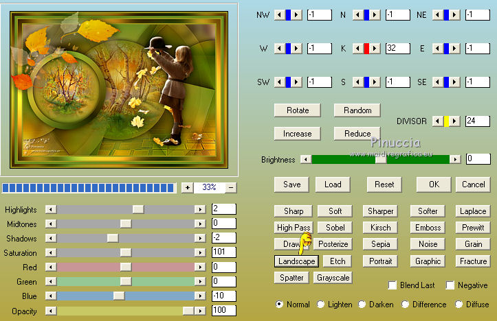Select the Darken blend mode
Screen dimensions: 497x321
(362, 305)
